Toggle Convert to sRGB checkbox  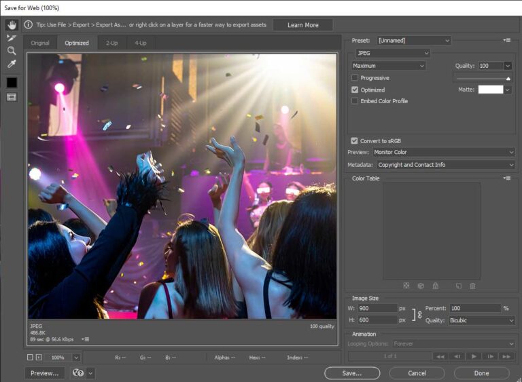(x=355, y=140)
